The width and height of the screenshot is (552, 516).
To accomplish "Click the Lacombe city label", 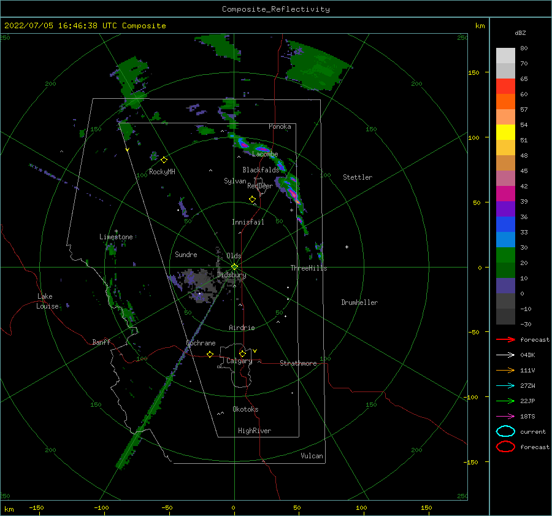I will pos(265,154).
